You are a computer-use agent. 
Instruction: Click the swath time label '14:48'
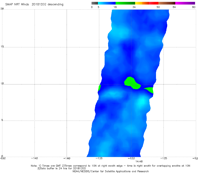pyautogui.click(x=139, y=162)
